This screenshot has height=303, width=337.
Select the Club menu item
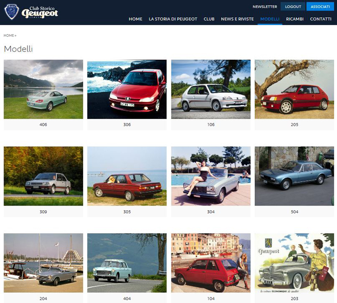pos(209,19)
